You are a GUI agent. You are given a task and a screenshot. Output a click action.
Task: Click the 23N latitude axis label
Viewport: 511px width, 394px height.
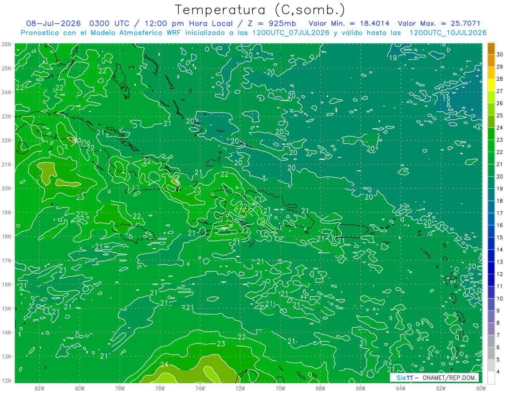coord(6,116)
